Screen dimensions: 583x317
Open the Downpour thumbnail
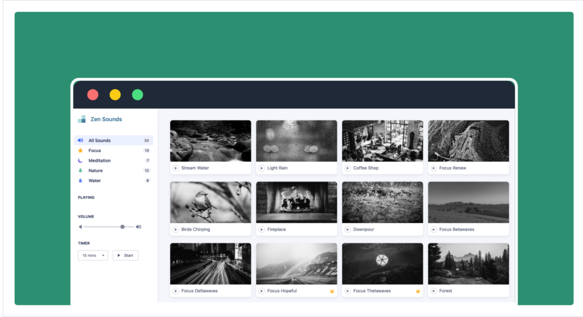[x=382, y=202]
